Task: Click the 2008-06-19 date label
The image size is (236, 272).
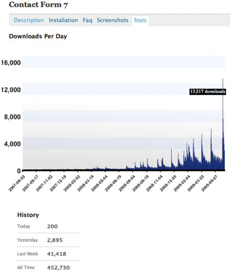Action: [x=113, y=183]
